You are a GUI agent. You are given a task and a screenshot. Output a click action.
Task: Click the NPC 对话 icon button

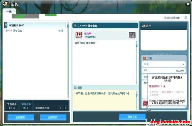[132, 35]
